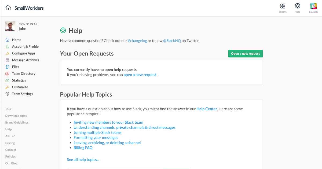Image resolution: width=322 pixels, height=169 pixels.
Task: Click the Account & Profile person icon
Action: click(x=8, y=46)
